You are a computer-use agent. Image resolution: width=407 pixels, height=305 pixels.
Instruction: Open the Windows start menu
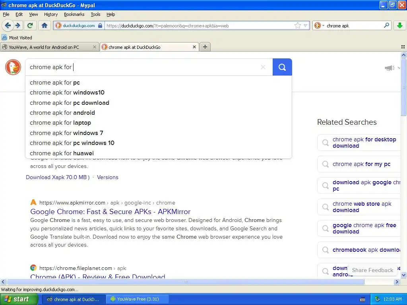pyautogui.click(x=19, y=299)
